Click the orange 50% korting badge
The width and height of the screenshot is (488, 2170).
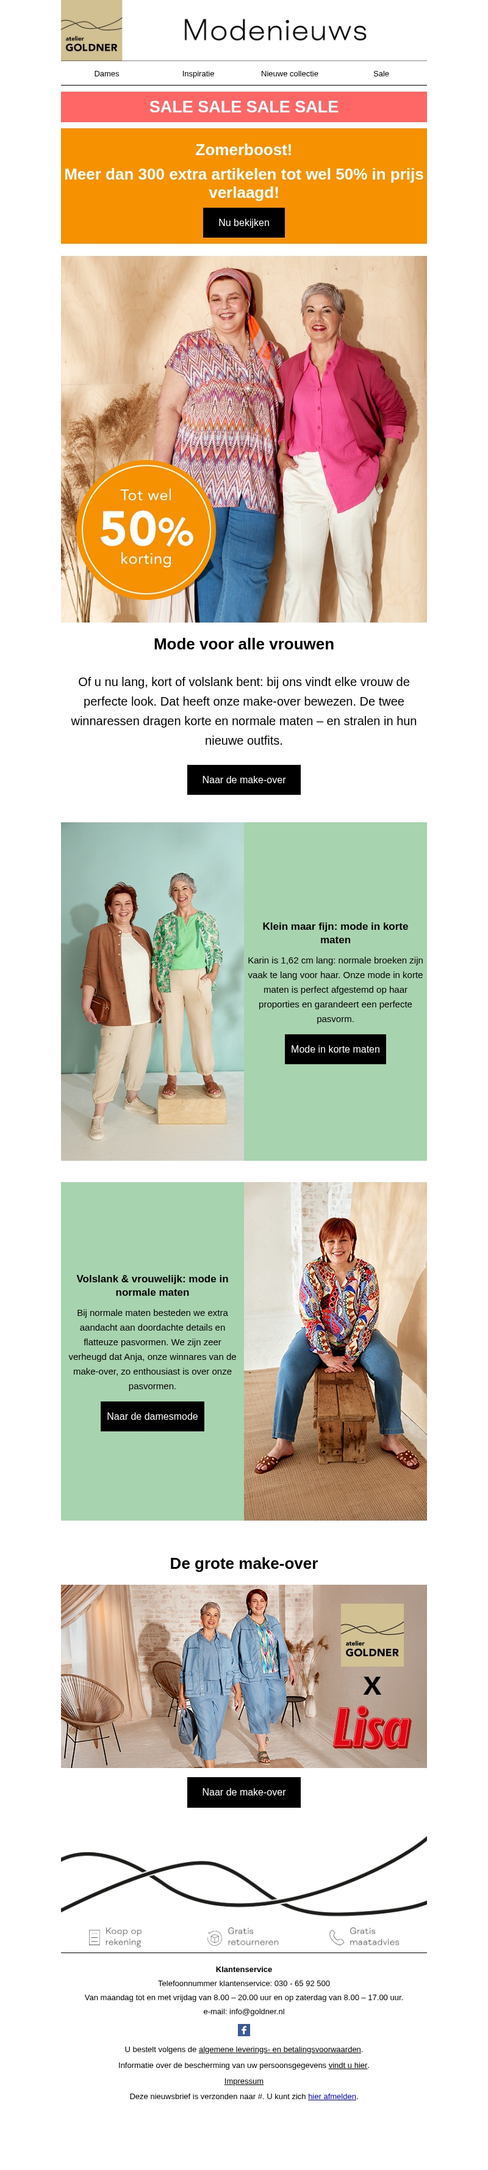coord(146,528)
